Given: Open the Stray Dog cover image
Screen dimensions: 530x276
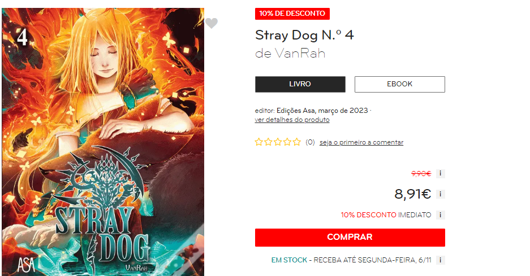Looking at the screenshot, I should [103, 142].
